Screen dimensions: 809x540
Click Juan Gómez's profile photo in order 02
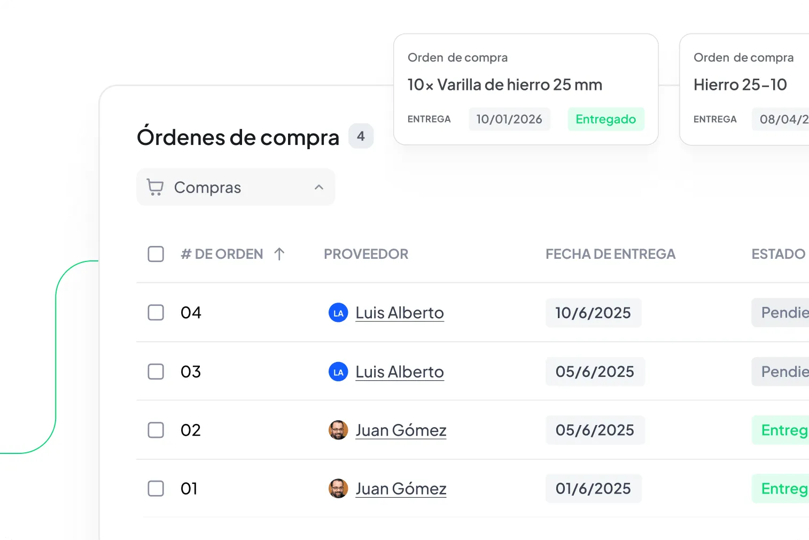point(338,430)
